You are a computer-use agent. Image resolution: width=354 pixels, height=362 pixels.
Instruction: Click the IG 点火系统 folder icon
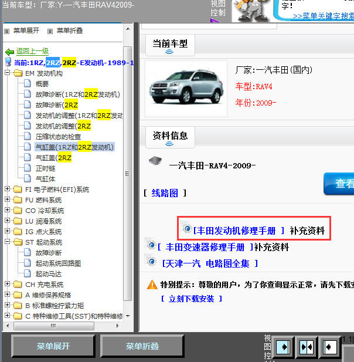[18, 232]
